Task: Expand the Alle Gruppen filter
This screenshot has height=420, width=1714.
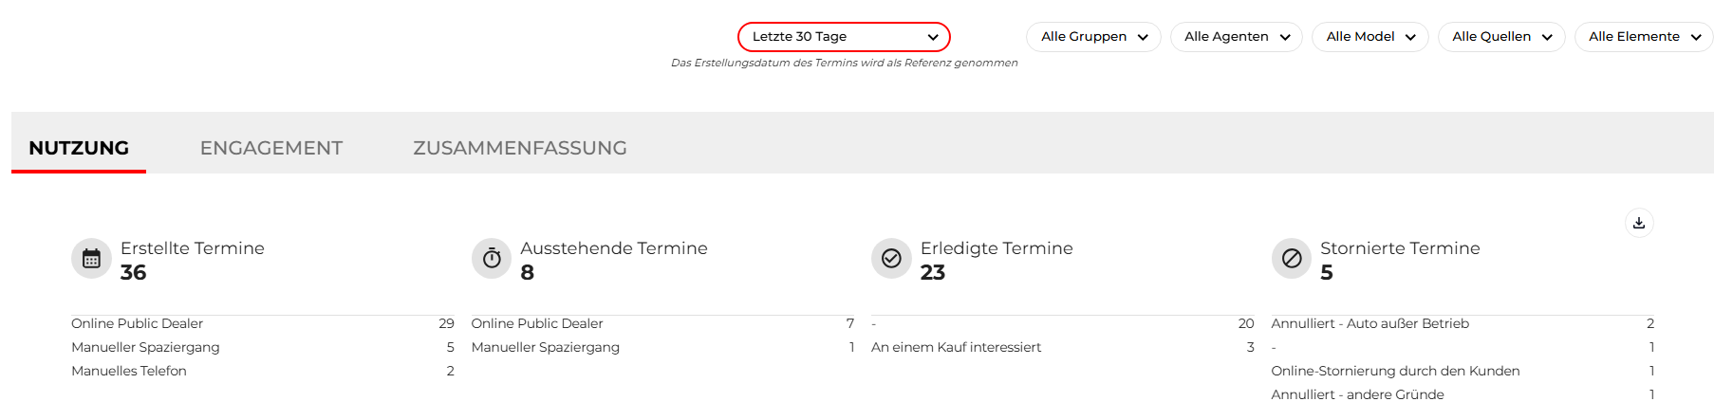Action: tap(1093, 37)
